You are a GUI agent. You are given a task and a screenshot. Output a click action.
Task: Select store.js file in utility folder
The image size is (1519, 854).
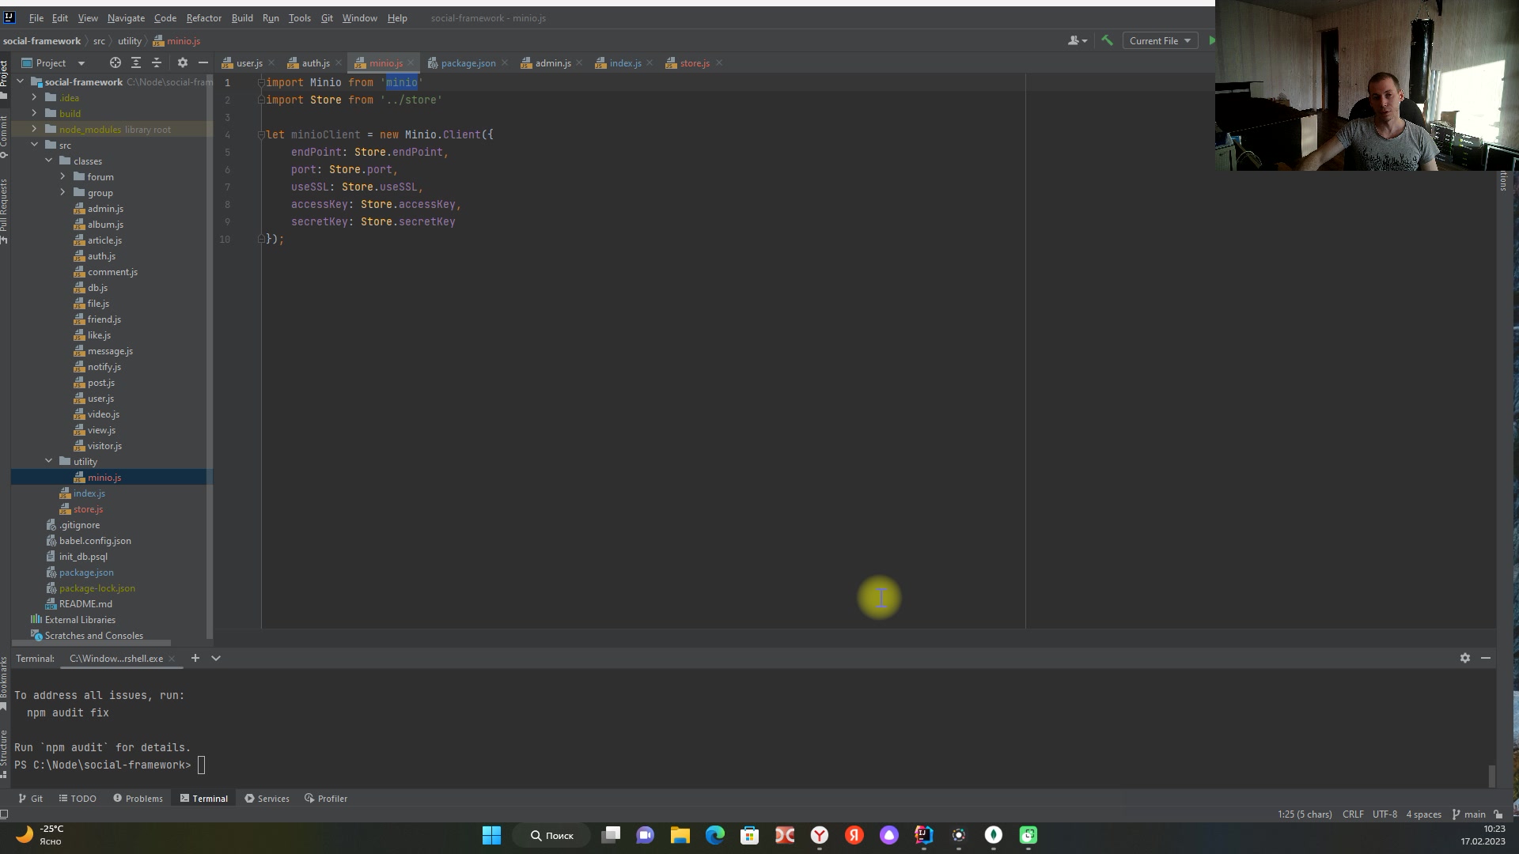pyautogui.click(x=89, y=508)
